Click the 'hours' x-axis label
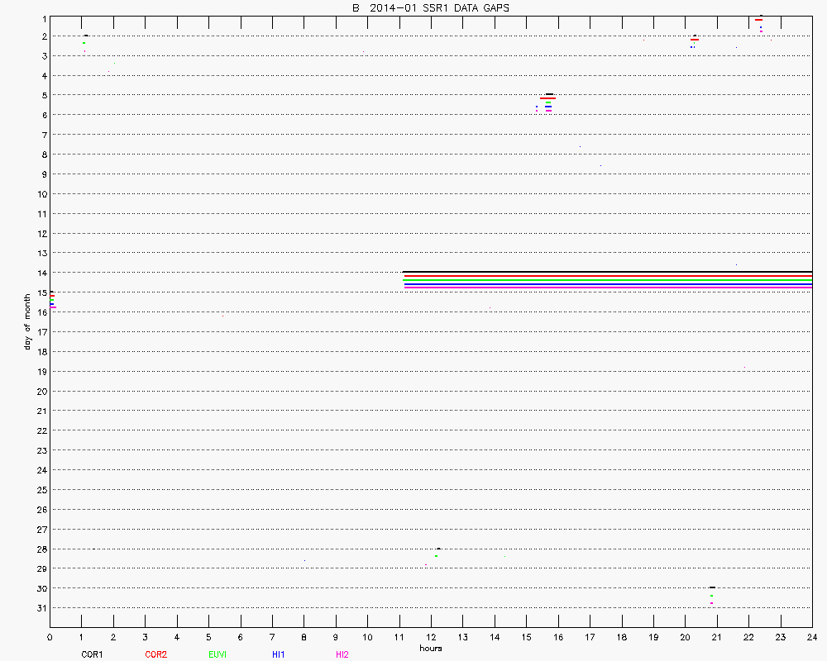 (x=430, y=648)
